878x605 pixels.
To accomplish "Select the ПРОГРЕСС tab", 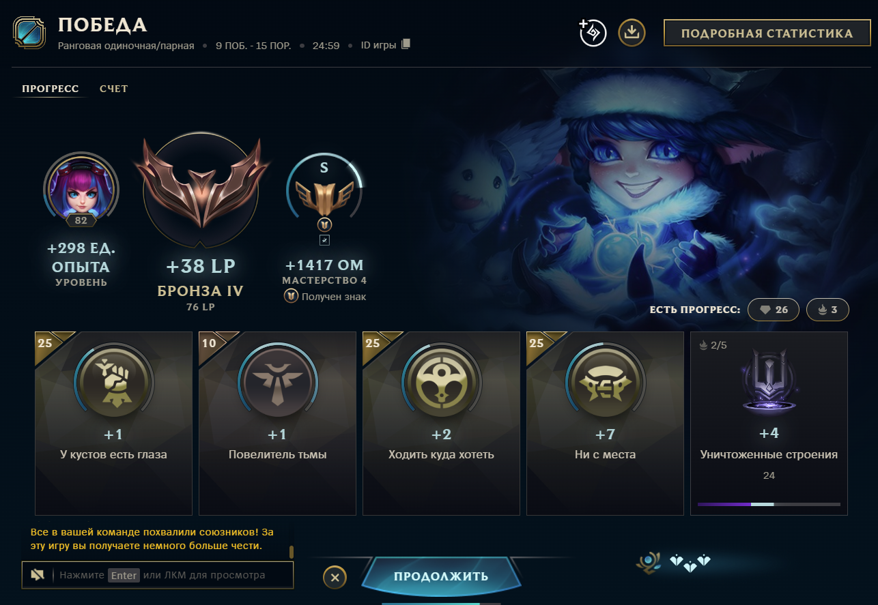I will pyautogui.click(x=50, y=89).
